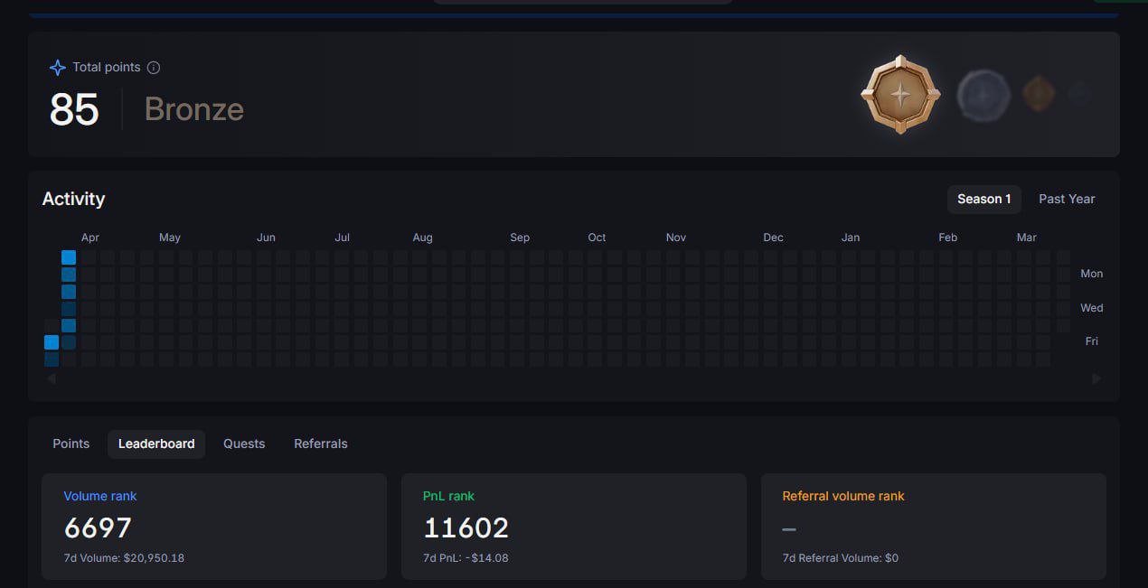Screen dimensions: 1148x588
Task: Click the info icon beside Total points
Action: click(x=154, y=68)
